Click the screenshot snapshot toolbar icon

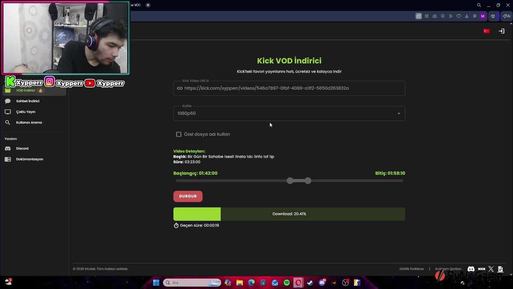pyautogui.click(x=418, y=16)
